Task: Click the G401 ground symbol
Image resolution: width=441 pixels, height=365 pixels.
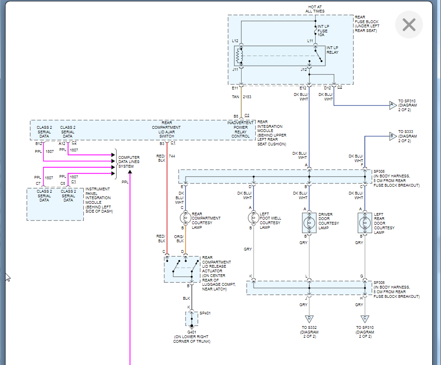Action: [191, 327]
